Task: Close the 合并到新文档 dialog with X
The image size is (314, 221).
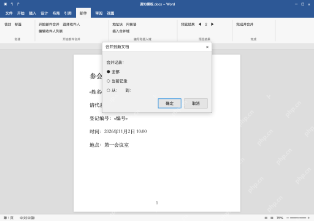Action: point(207,47)
